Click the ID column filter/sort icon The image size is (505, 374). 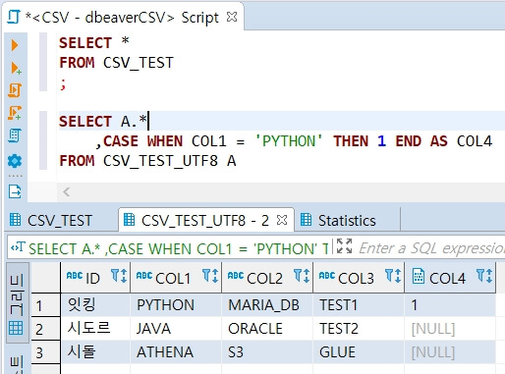tap(119, 276)
